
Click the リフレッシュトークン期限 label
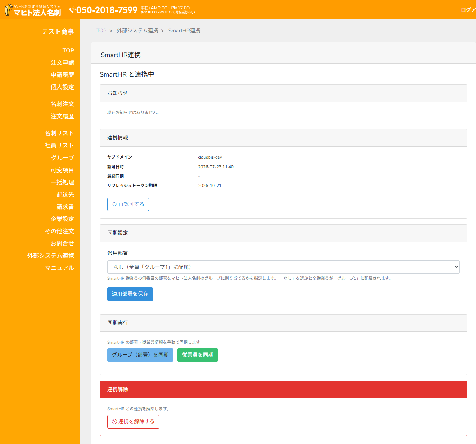(132, 186)
